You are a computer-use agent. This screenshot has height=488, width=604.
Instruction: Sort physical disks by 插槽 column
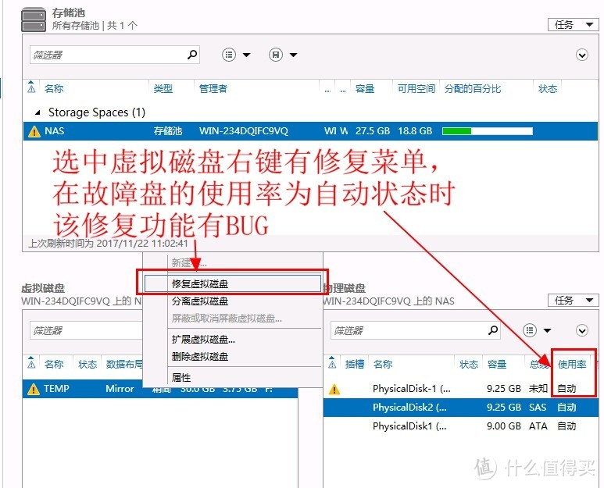coord(355,364)
